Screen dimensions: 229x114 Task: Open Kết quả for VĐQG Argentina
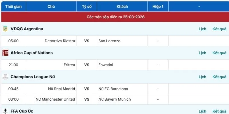coord(219,29)
